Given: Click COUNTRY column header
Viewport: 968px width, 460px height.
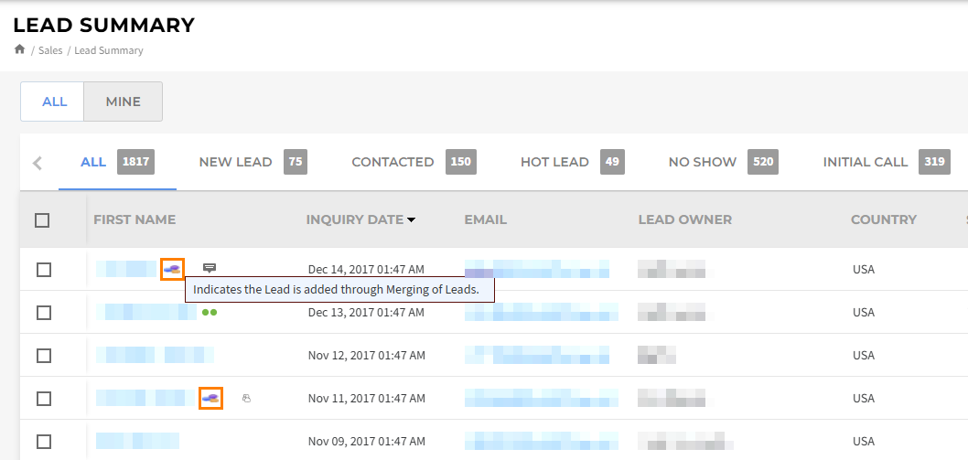Looking at the screenshot, I should click(x=884, y=219).
